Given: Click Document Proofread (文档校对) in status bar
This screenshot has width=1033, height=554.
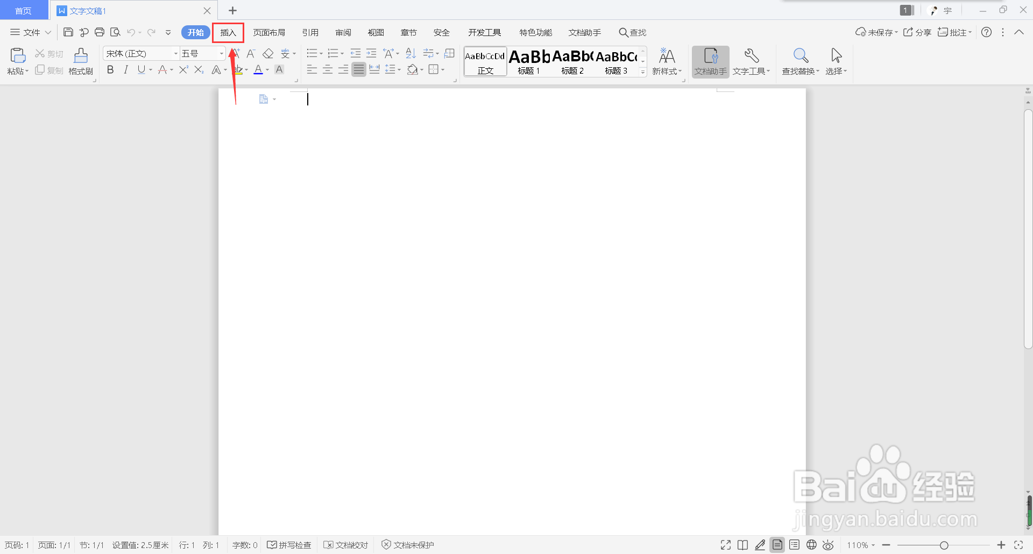Looking at the screenshot, I should 346,545.
